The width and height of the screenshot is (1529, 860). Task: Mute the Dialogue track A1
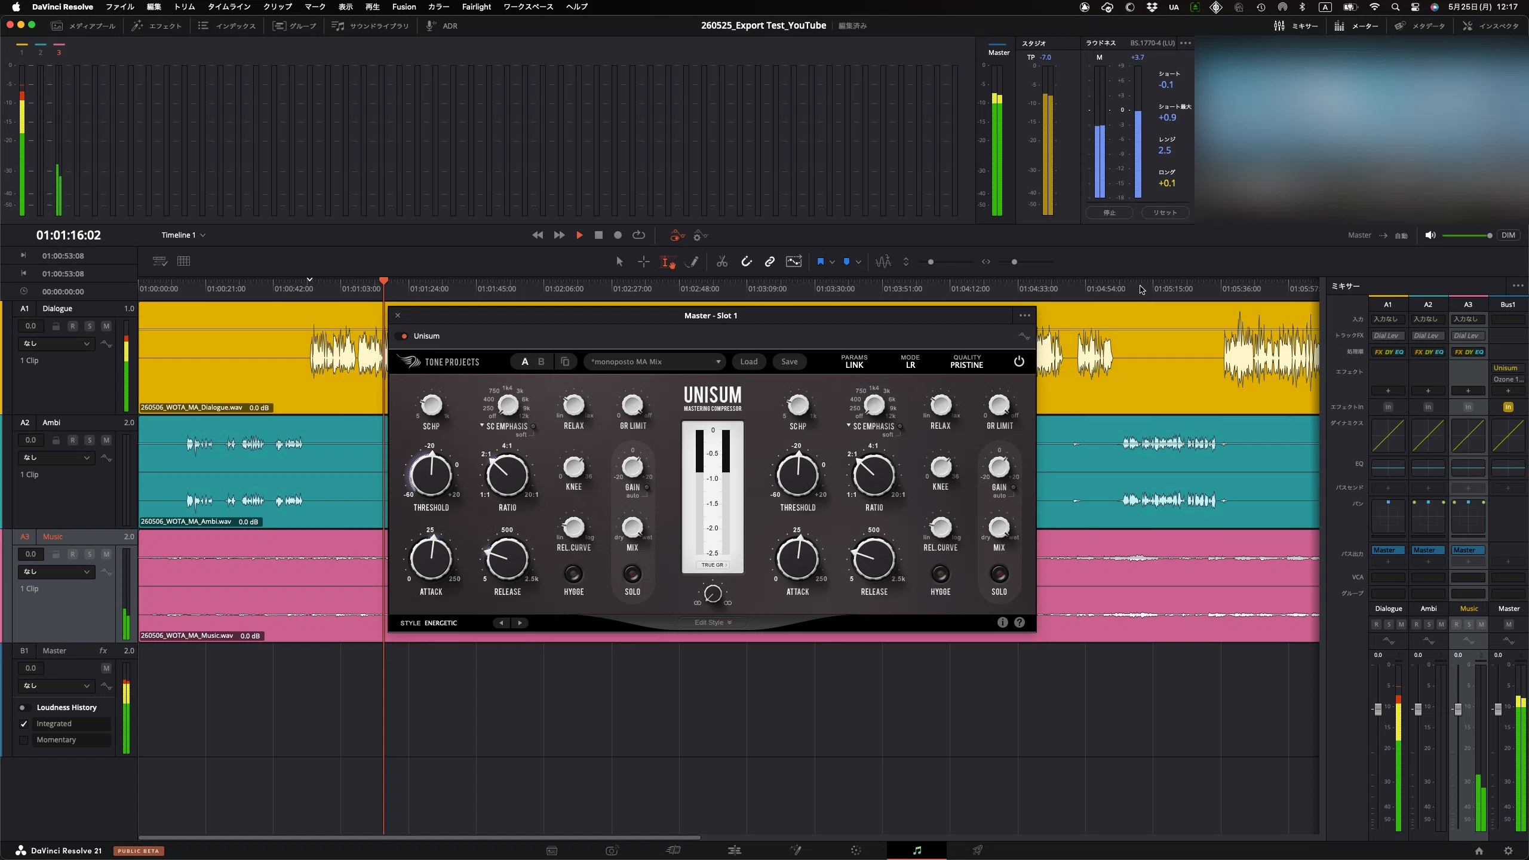pyautogui.click(x=106, y=326)
